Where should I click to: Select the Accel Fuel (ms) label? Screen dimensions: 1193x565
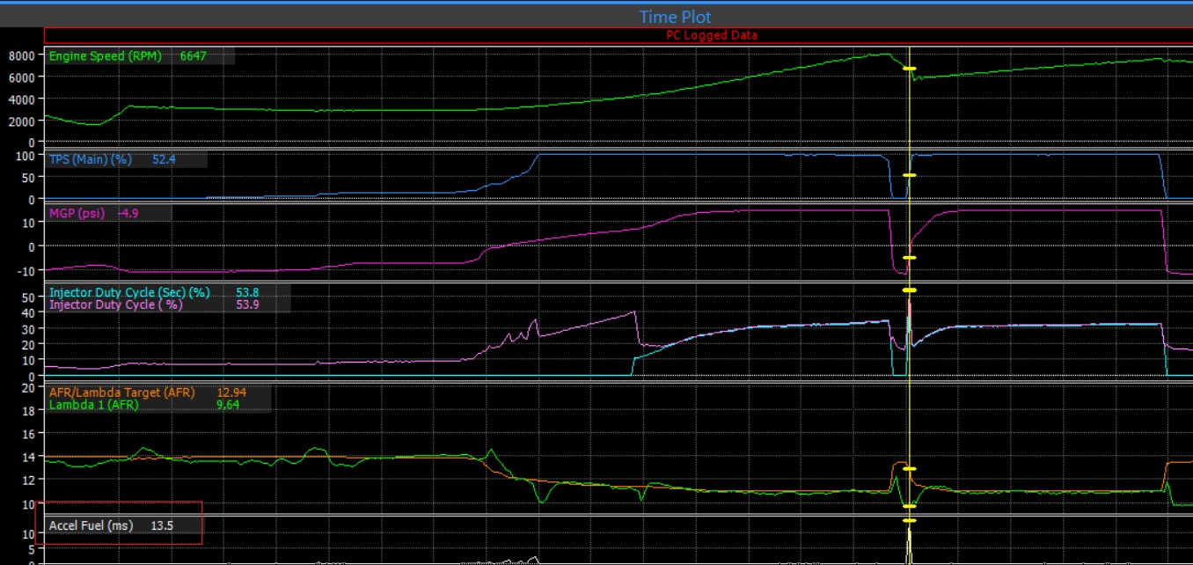pyautogui.click(x=91, y=525)
